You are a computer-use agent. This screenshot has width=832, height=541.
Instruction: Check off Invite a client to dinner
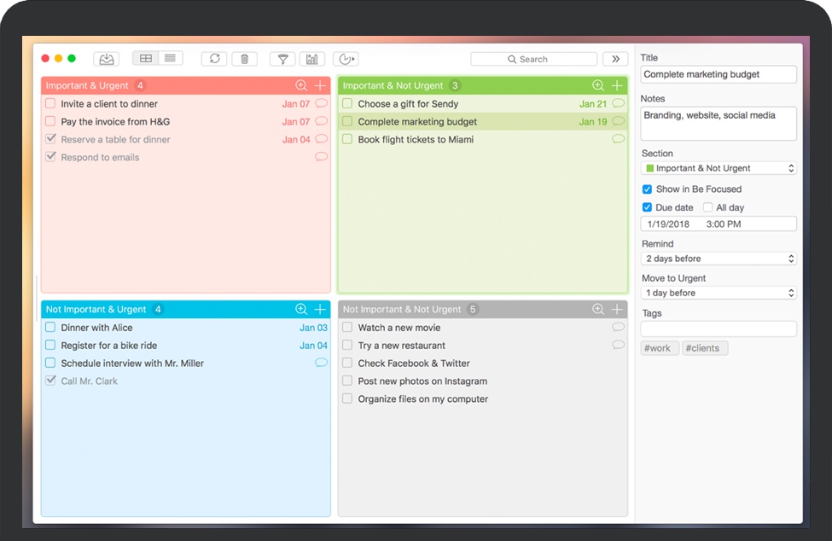point(50,104)
